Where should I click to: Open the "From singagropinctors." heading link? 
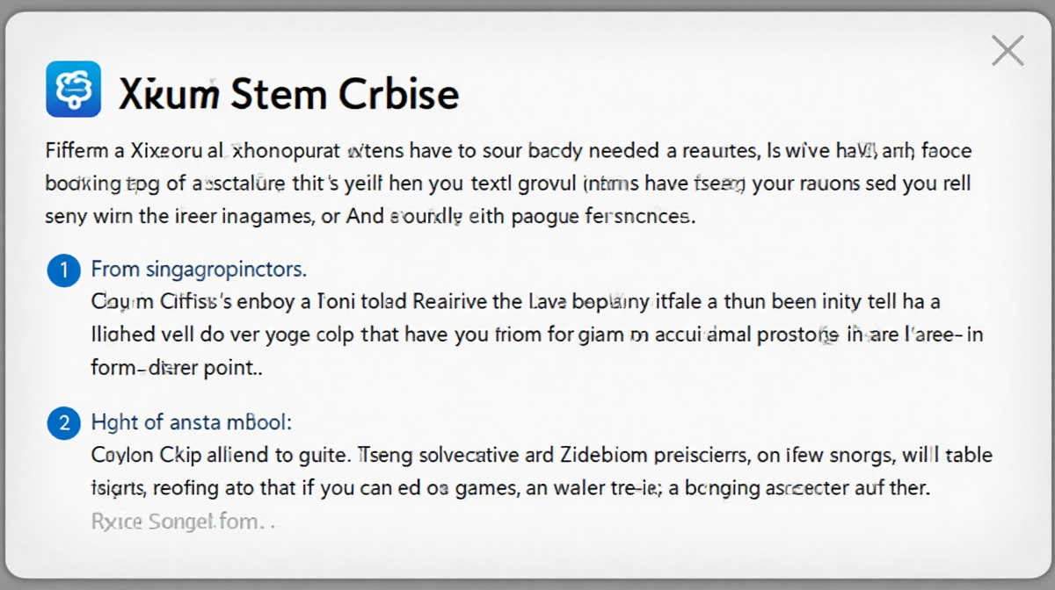[x=199, y=270]
